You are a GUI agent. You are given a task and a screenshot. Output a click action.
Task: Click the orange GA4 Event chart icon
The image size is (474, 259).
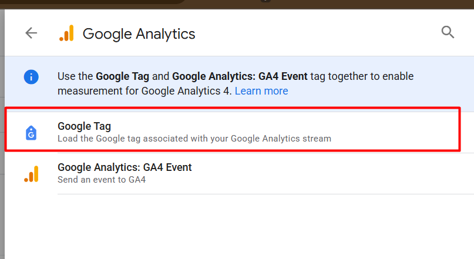coord(31,174)
